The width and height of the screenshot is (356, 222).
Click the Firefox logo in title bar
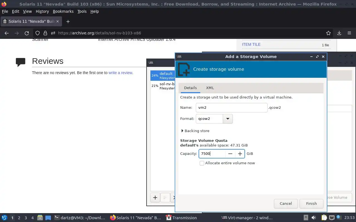(x=4, y=4)
